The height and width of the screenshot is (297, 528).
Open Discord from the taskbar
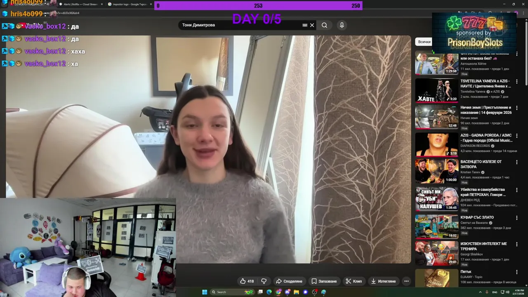click(x=288, y=292)
